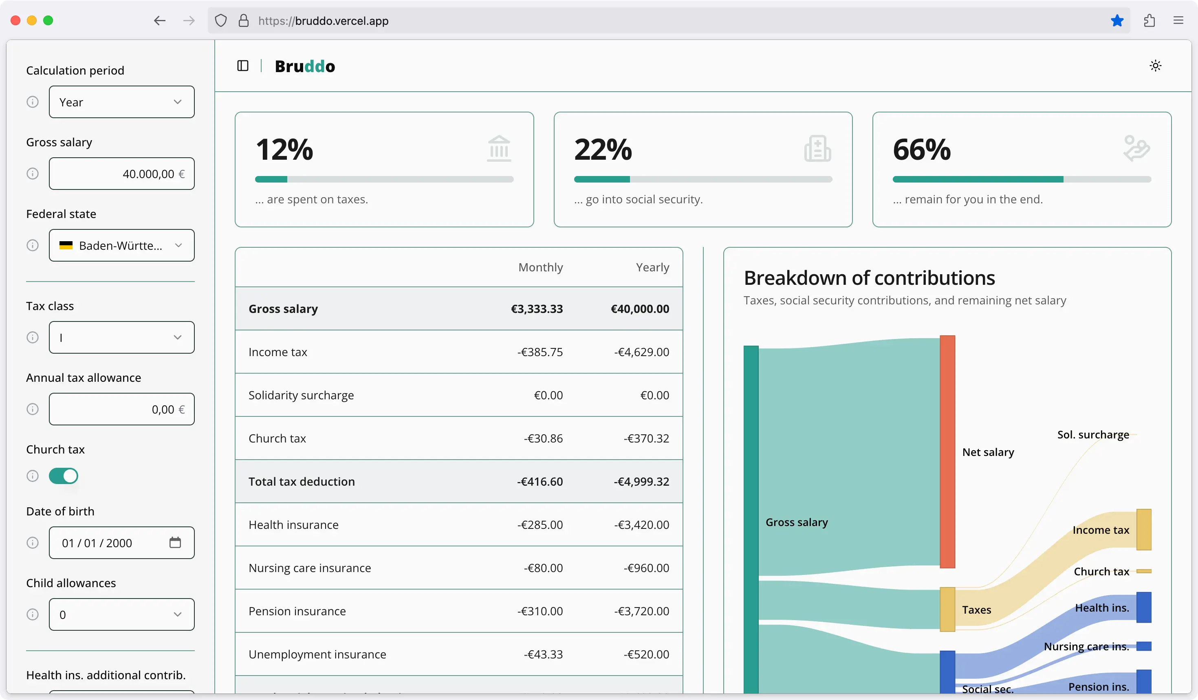
Task: Open browser extensions puzzle icon
Action: click(x=1149, y=20)
